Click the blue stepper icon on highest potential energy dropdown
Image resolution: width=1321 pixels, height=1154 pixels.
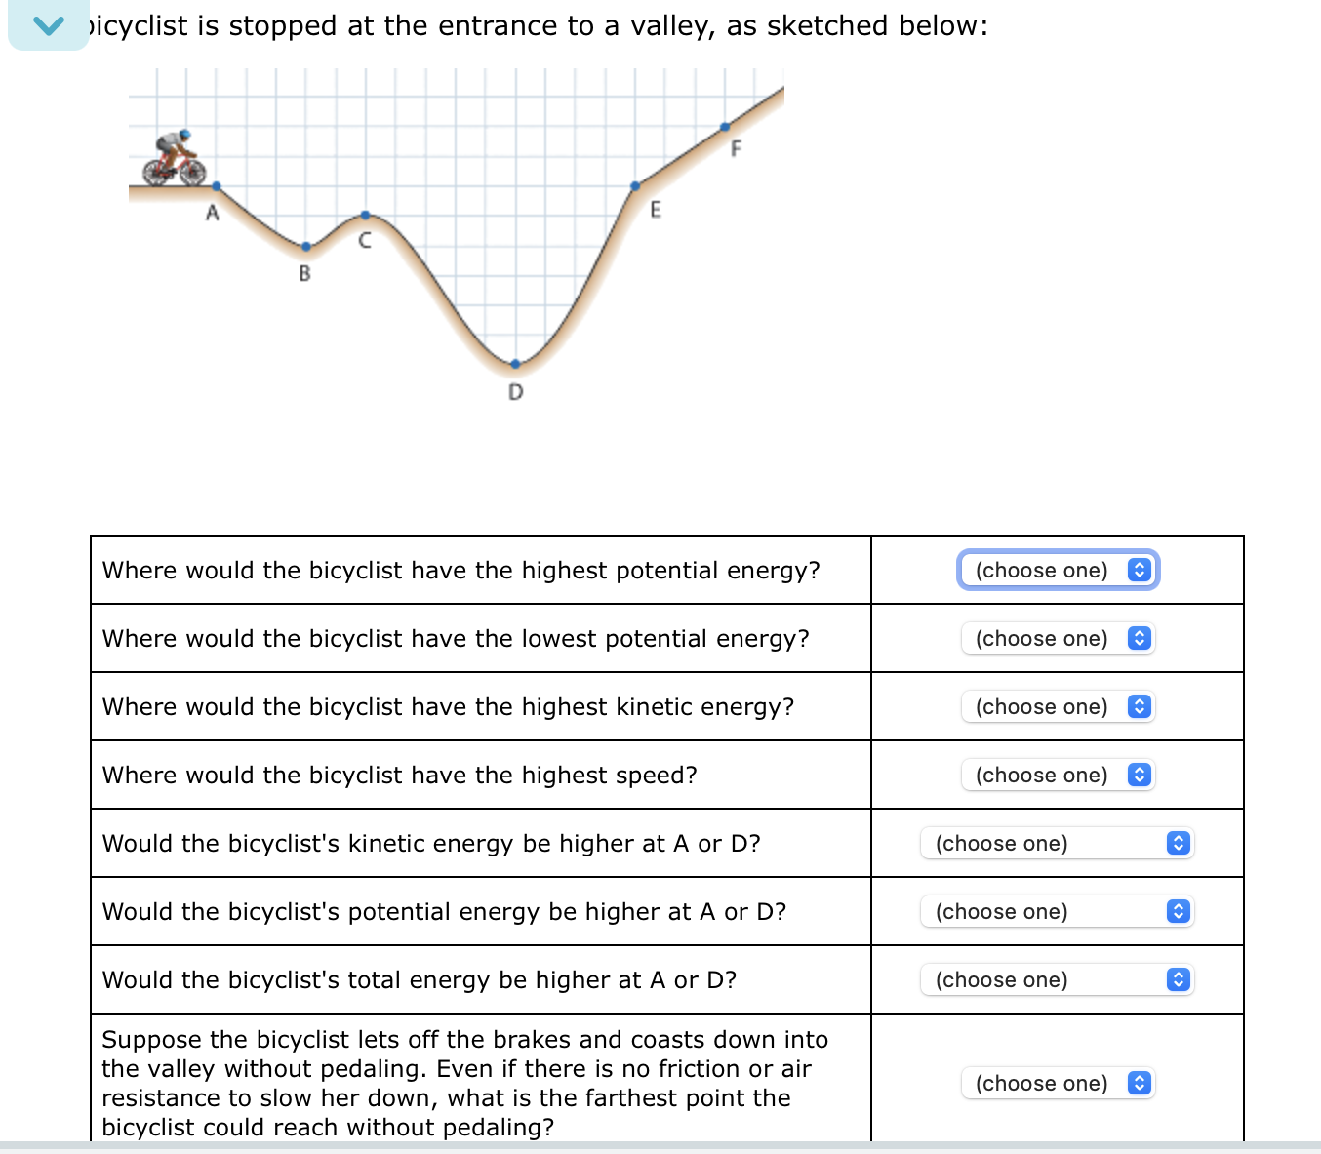[x=1138, y=570]
